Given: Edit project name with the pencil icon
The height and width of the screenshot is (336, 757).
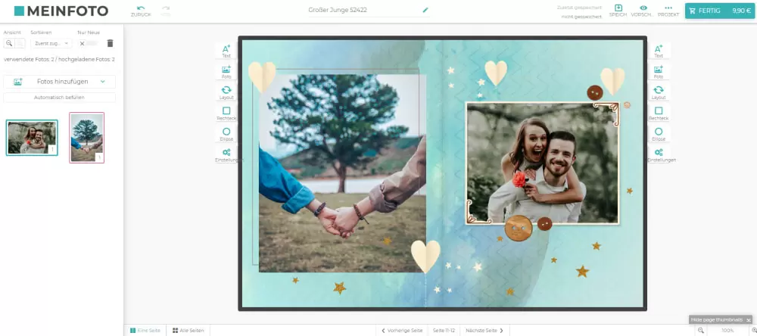Looking at the screenshot, I should (x=425, y=11).
